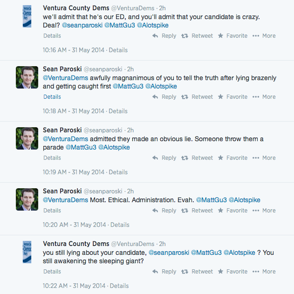Click the @VenturaDems mention in 'awfully magnanimous' tweet
This screenshot has height=294, width=294.
65,78
